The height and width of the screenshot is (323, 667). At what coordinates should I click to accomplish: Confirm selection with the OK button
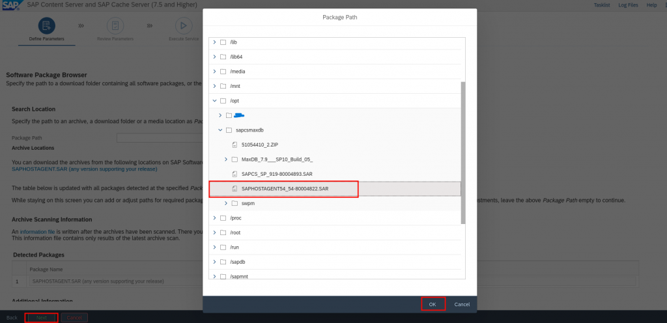tap(432, 304)
